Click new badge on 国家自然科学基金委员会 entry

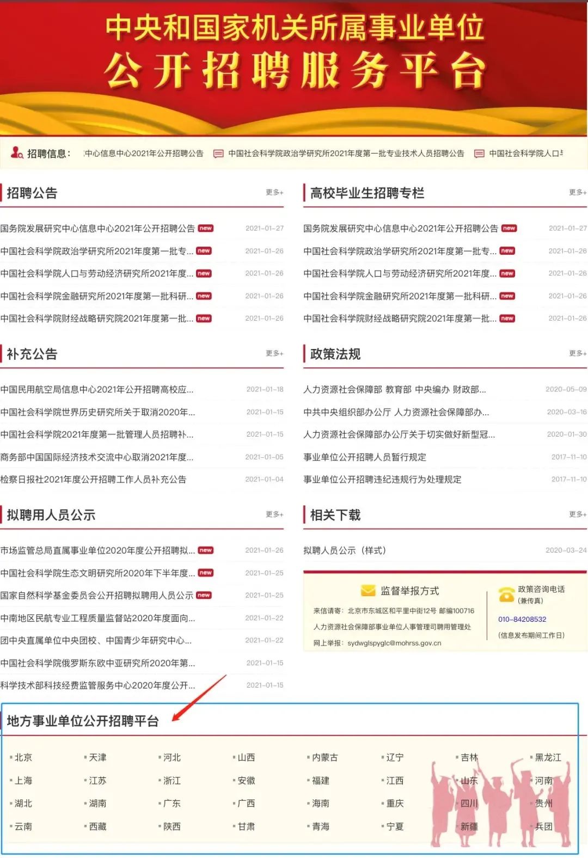204,596
